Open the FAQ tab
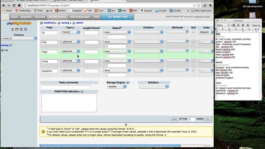 click(x=96, y=17)
